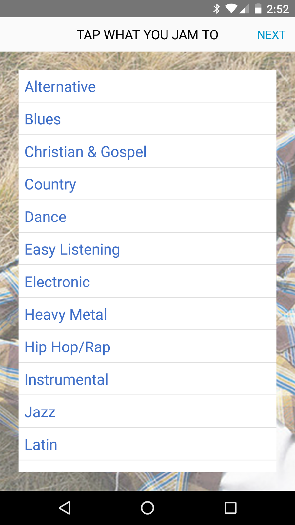Tap the Electronic genre
The image size is (295, 525).
(x=147, y=282)
